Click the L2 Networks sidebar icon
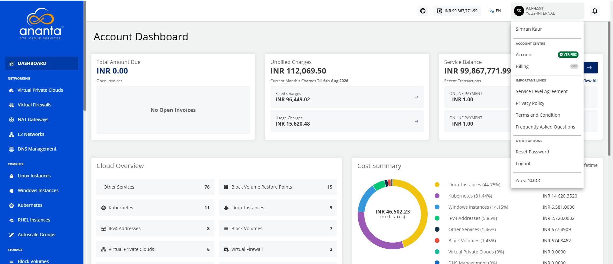613x264 pixels. (12, 135)
